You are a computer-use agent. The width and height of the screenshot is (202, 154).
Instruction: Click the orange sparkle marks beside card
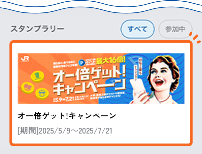click(195, 38)
